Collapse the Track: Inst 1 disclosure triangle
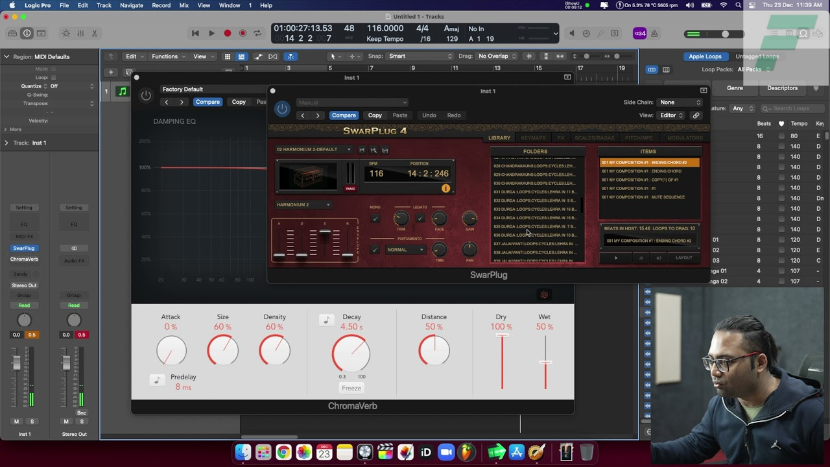 click(6, 143)
